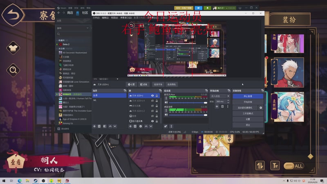This screenshot has height=184, width=327.
Task: Click 停止直播 stop streaming button
Action: click(x=248, y=96)
